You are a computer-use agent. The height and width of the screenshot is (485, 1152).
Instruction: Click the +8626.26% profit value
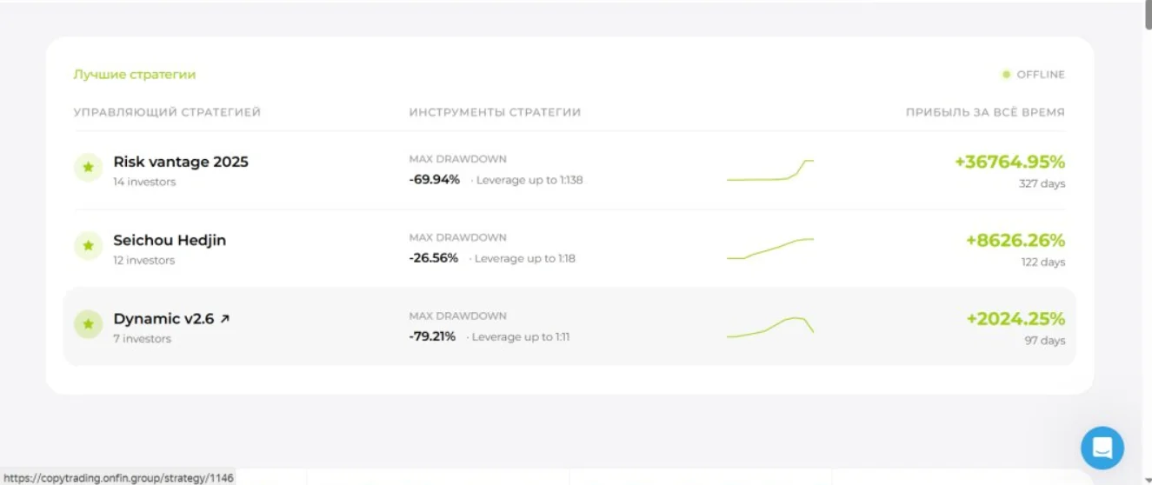pyautogui.click(x=1015, y=240)
